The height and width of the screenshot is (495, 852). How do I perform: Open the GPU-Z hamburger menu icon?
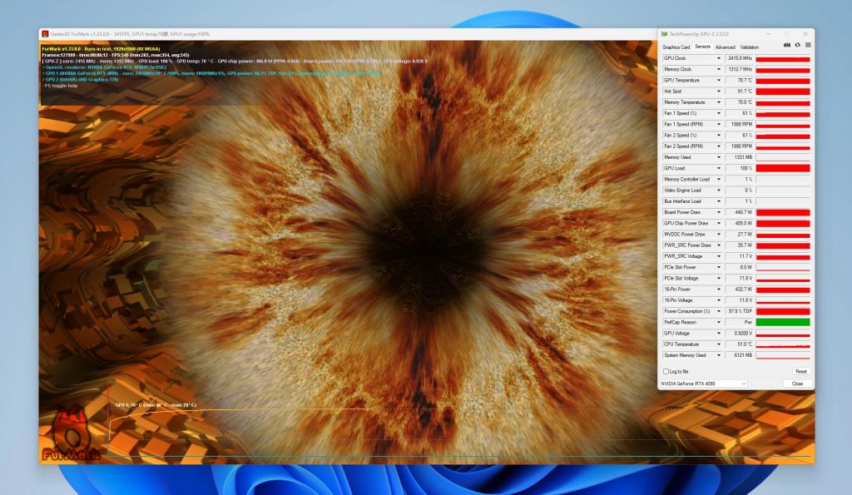pyautogui.click(x=808, y=46)
